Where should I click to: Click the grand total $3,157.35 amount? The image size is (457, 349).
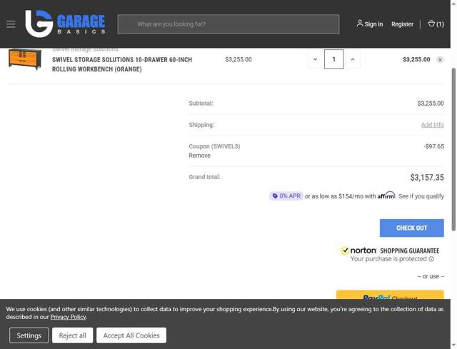pos(427,178)
